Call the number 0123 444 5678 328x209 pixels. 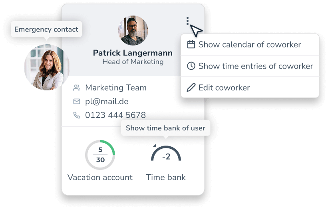[x=115, y=115]
